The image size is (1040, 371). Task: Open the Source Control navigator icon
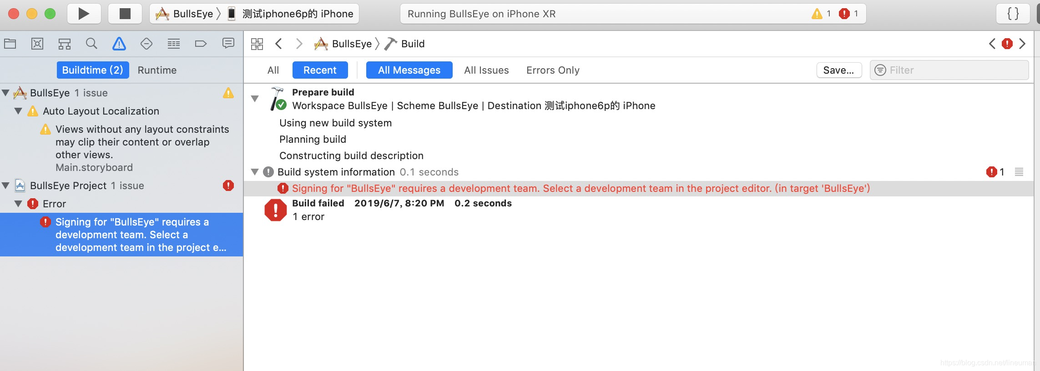[x=37, y=44]
